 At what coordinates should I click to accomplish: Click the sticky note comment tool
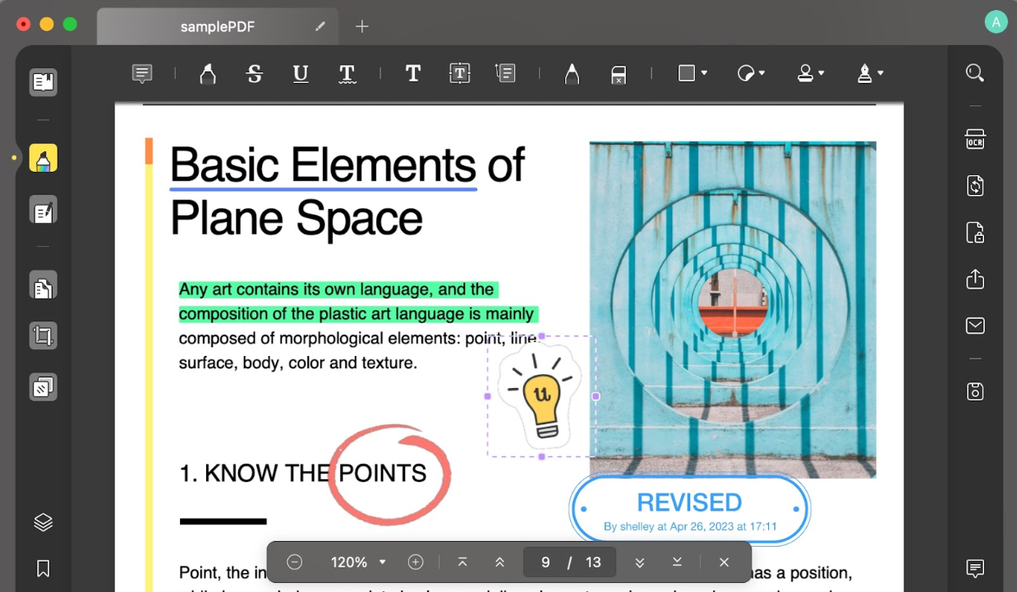(142, 74)
